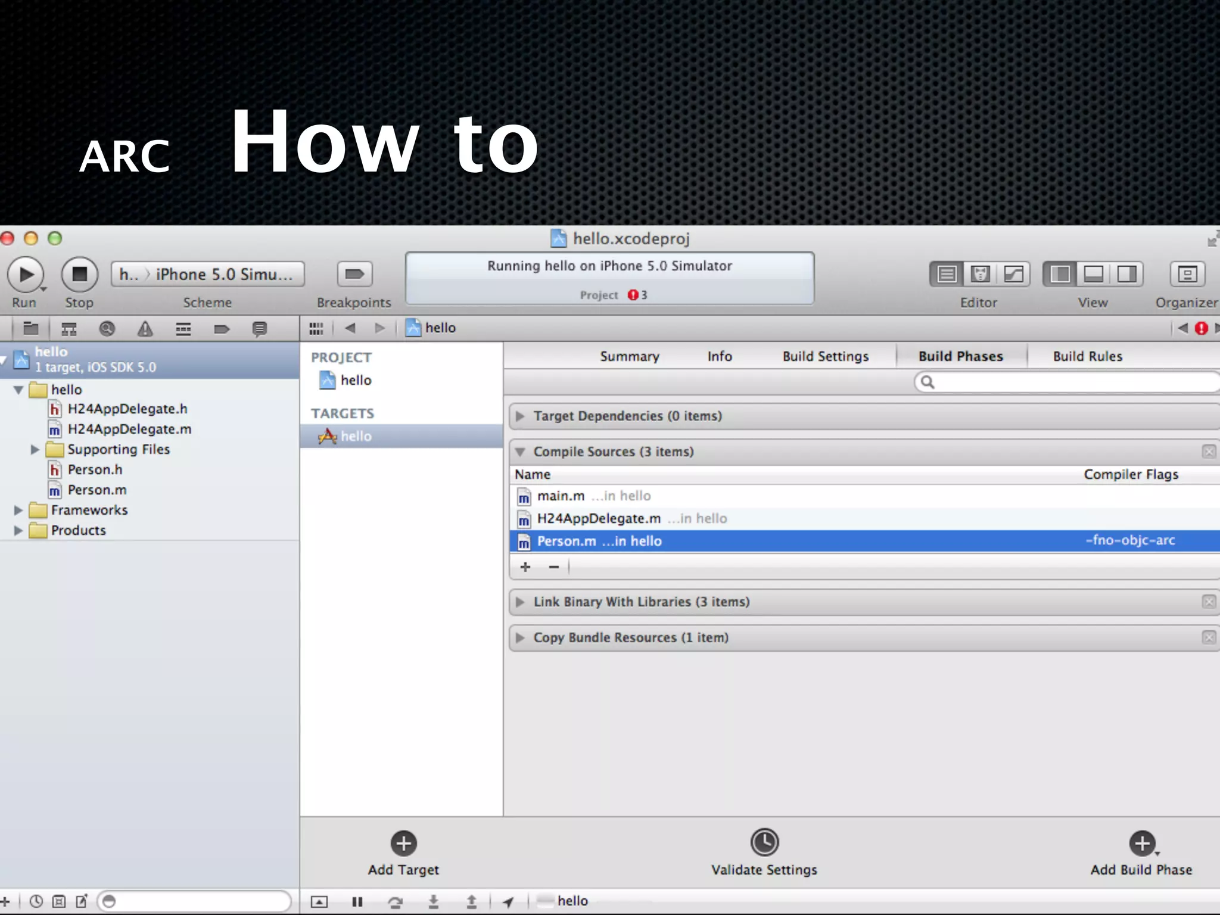Toggle the left navigator pane view
Image resolution: width=1220 pixels, height=915 pixels.
[1060, 275]
